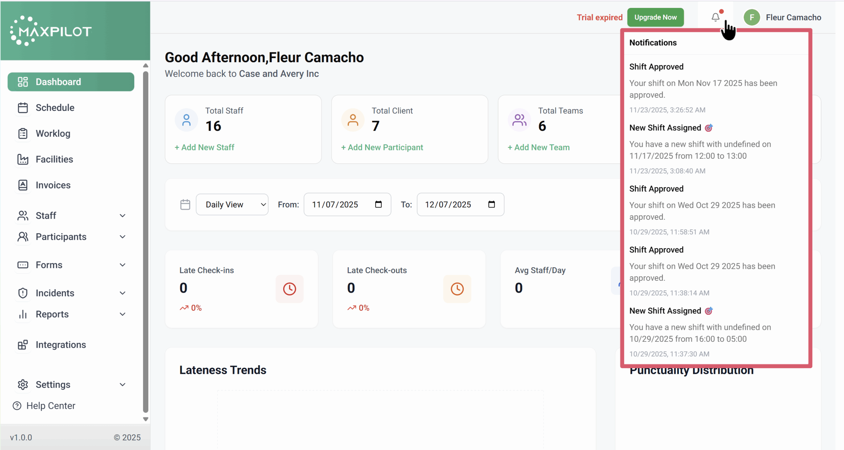Open the To date calendar picker icon

[x=491, y=205]
